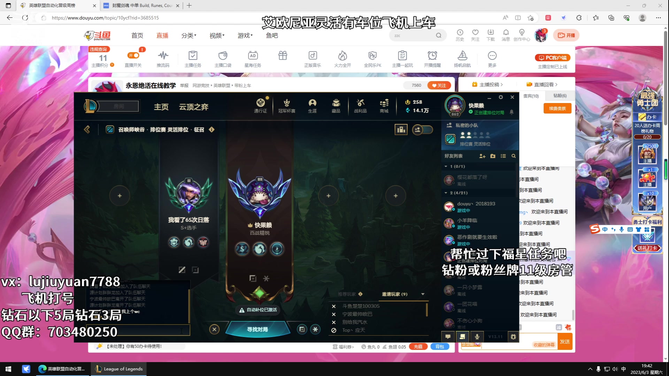Open 开播提醒 alarm icon

tap(432, 58)
